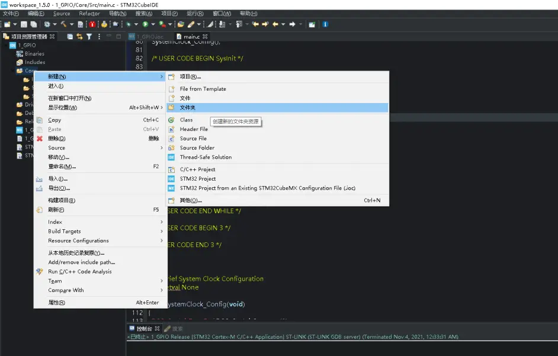Open dropdown arrow next to Run icon

tap(153, 24)
